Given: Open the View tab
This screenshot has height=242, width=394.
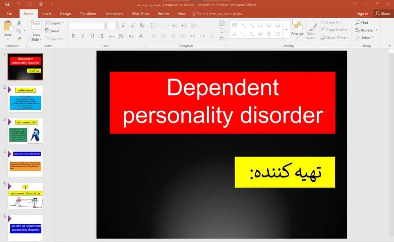Looking at the screenshot, I should (x=181, y=13).
